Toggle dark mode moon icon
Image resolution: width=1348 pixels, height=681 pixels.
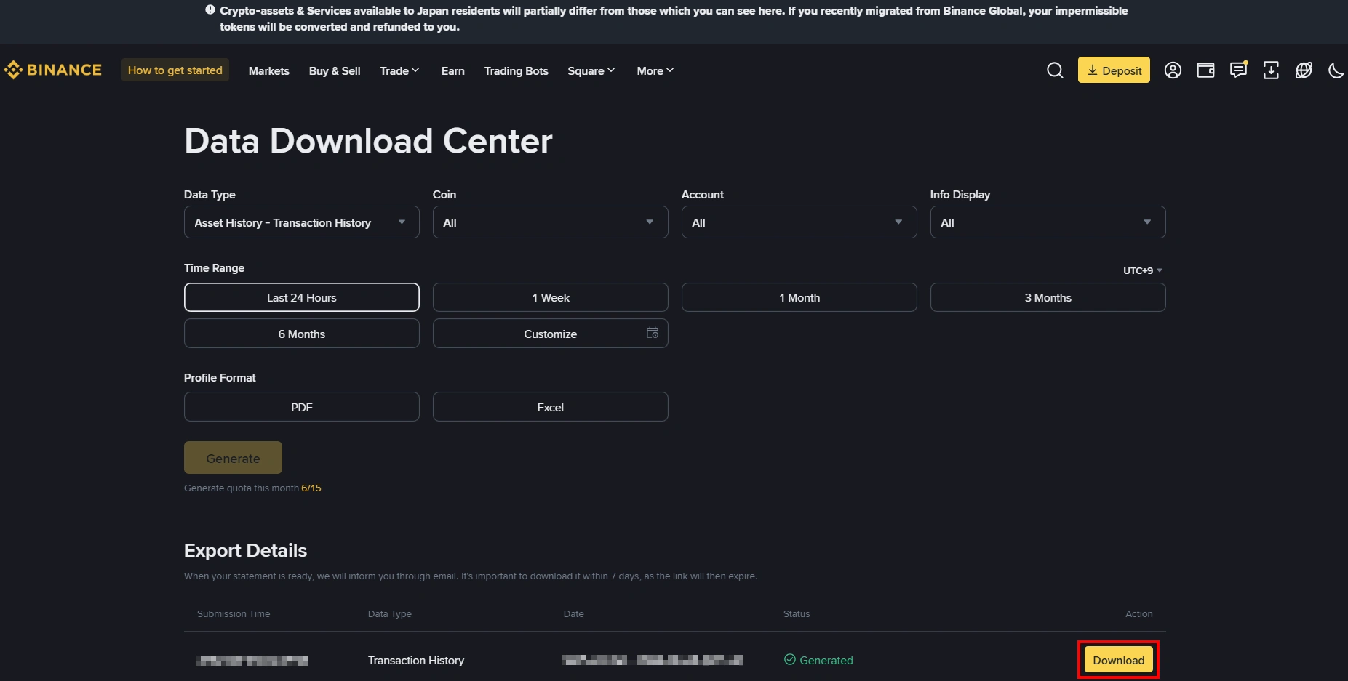click(1336, 70)
